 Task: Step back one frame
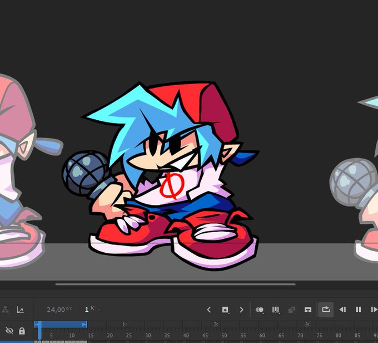(342, 310)
